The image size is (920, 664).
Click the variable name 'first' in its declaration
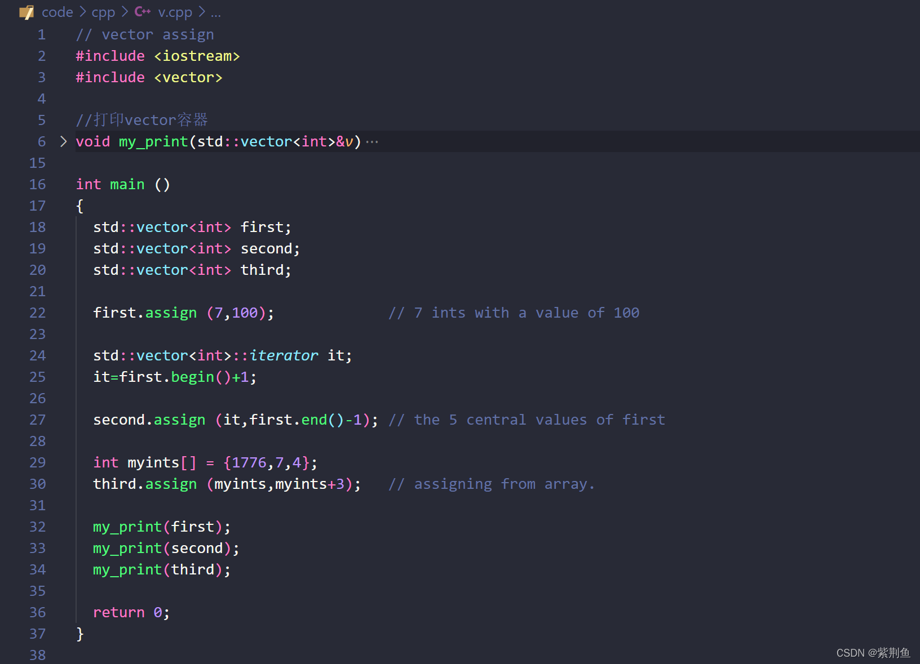point(262,227)
